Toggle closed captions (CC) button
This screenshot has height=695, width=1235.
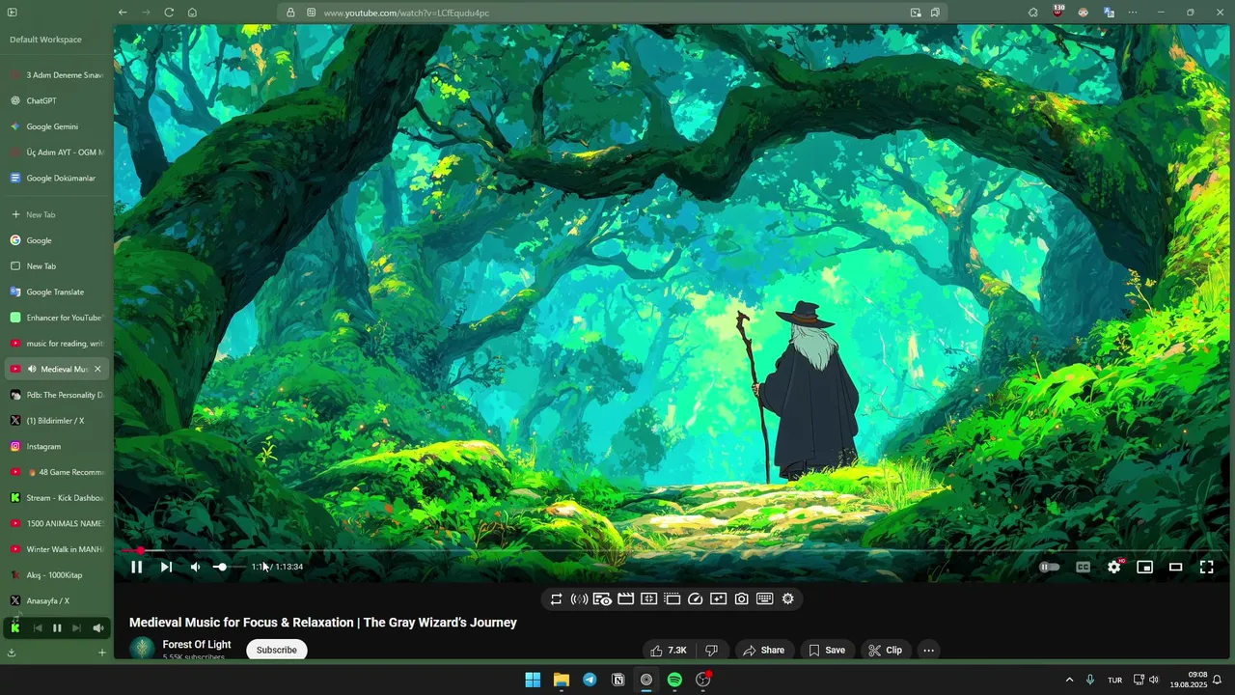click(1083, 567)
